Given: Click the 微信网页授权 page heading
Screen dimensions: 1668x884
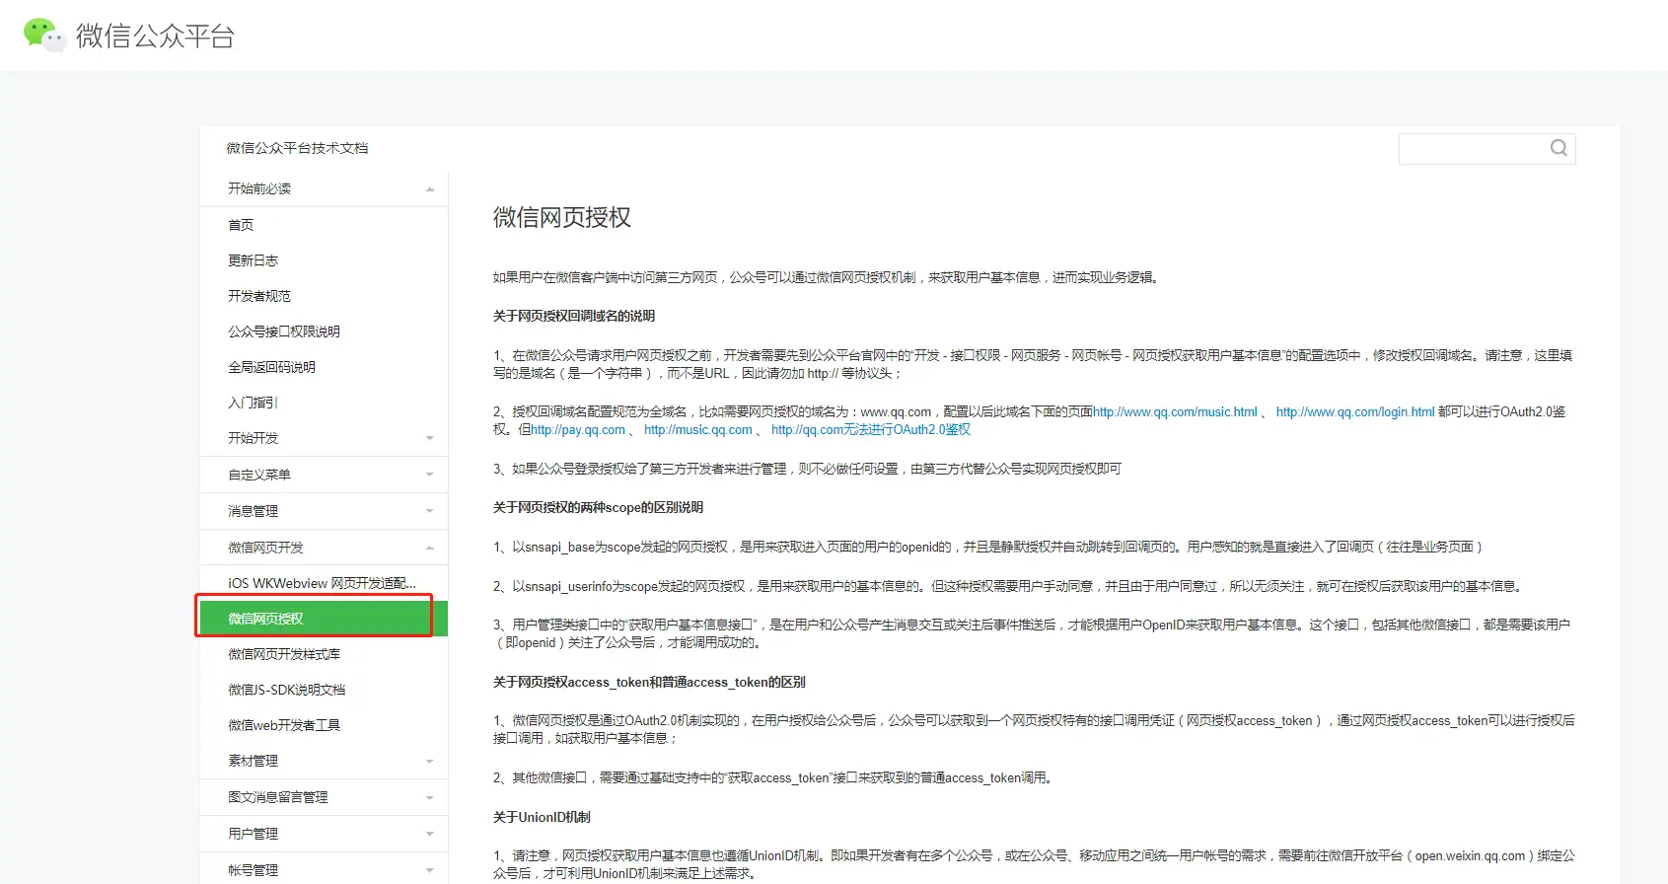Looking at the screenshot, I should [562, 217].
